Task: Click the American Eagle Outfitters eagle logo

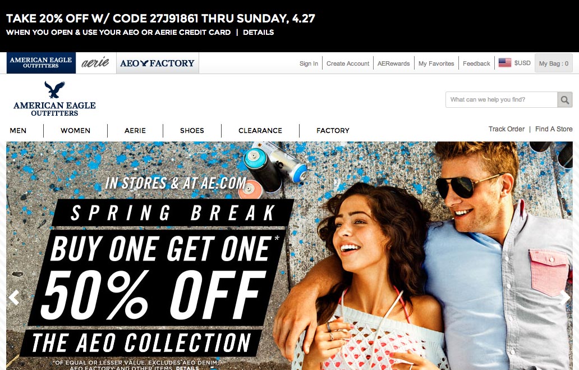Action: coord(54,99)
